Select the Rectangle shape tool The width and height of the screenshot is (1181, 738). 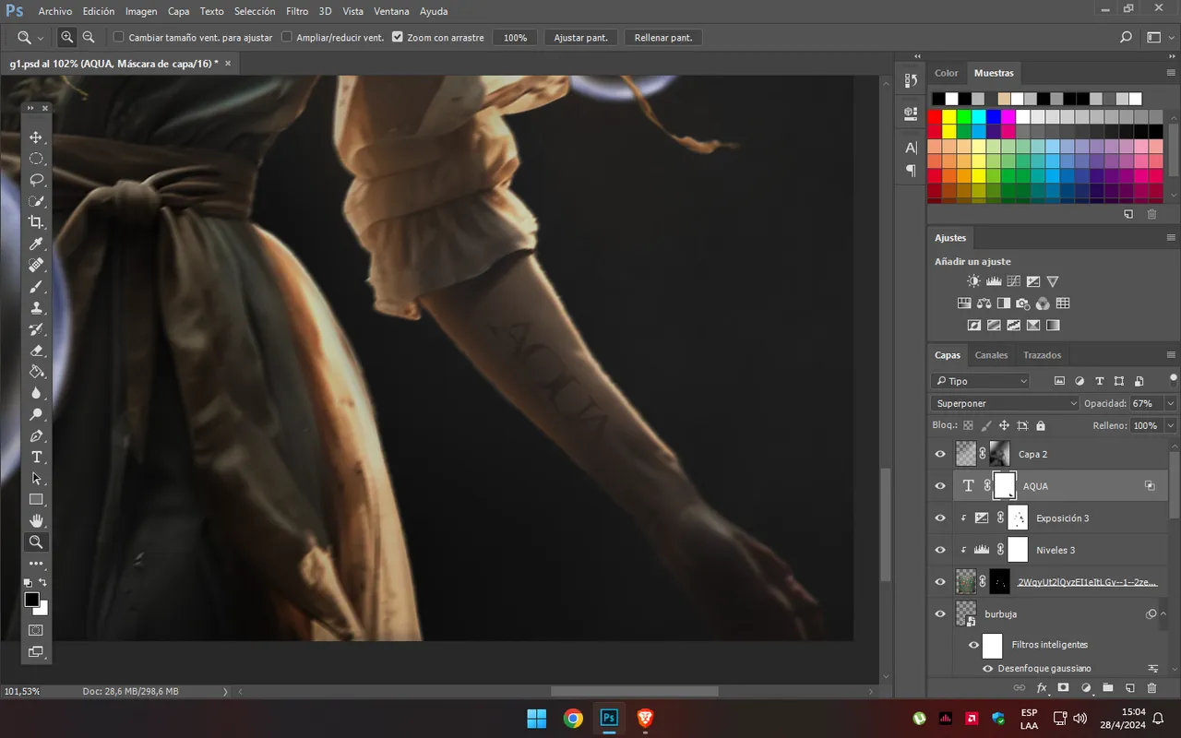pyautogui.click(x=36, y=500)
